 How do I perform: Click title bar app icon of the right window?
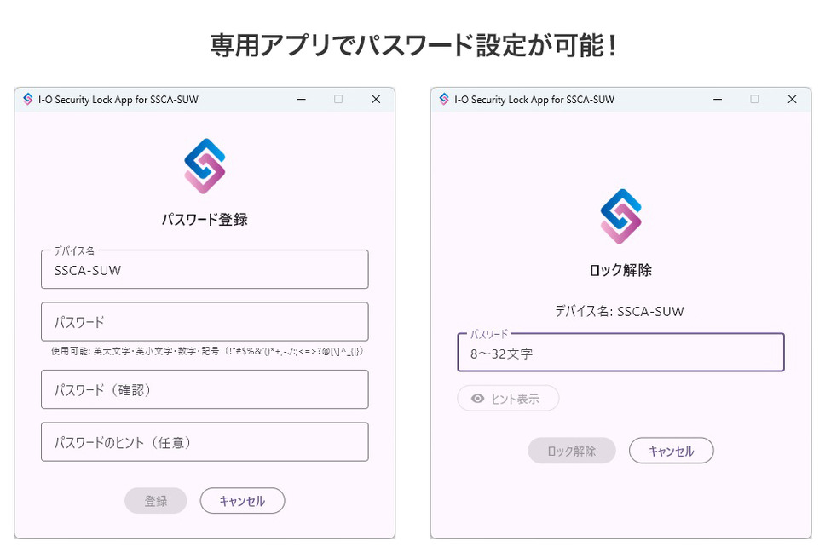[444, 99]
